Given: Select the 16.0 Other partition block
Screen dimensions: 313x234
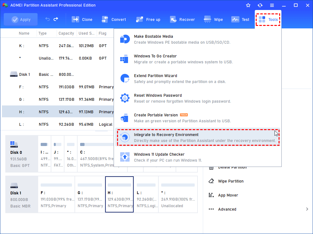Looking at the screenshot, I should point(71,154).
